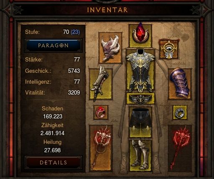Select the red ruby ring

101,113
